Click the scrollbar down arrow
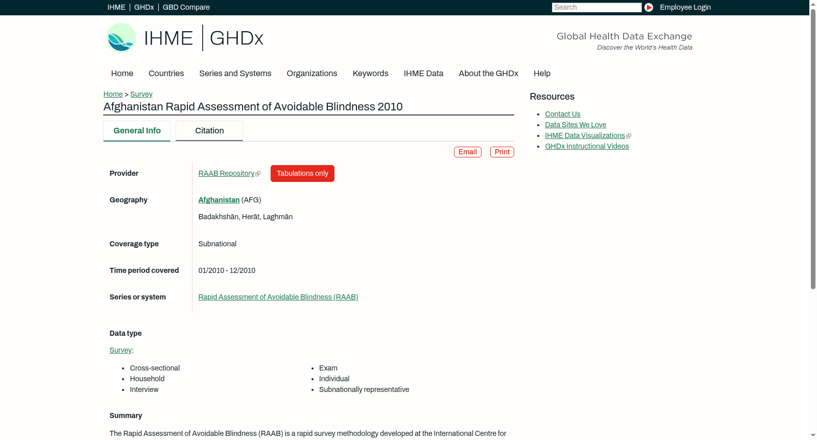Screen dimensions: 817x440 [x=813, y=436]
